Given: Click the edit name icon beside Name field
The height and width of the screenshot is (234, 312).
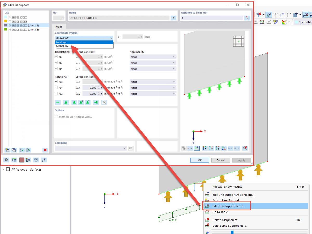Looking at the screenshot, I should 173,18.
